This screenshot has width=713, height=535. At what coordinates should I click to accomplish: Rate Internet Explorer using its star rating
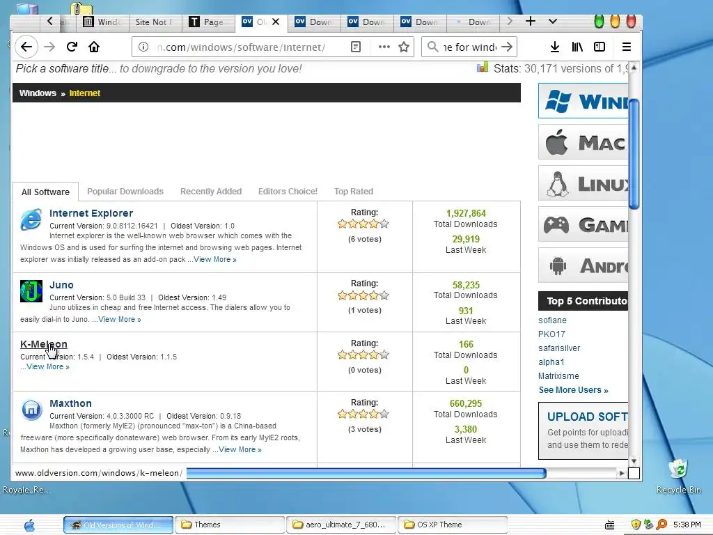pos(363,224)
